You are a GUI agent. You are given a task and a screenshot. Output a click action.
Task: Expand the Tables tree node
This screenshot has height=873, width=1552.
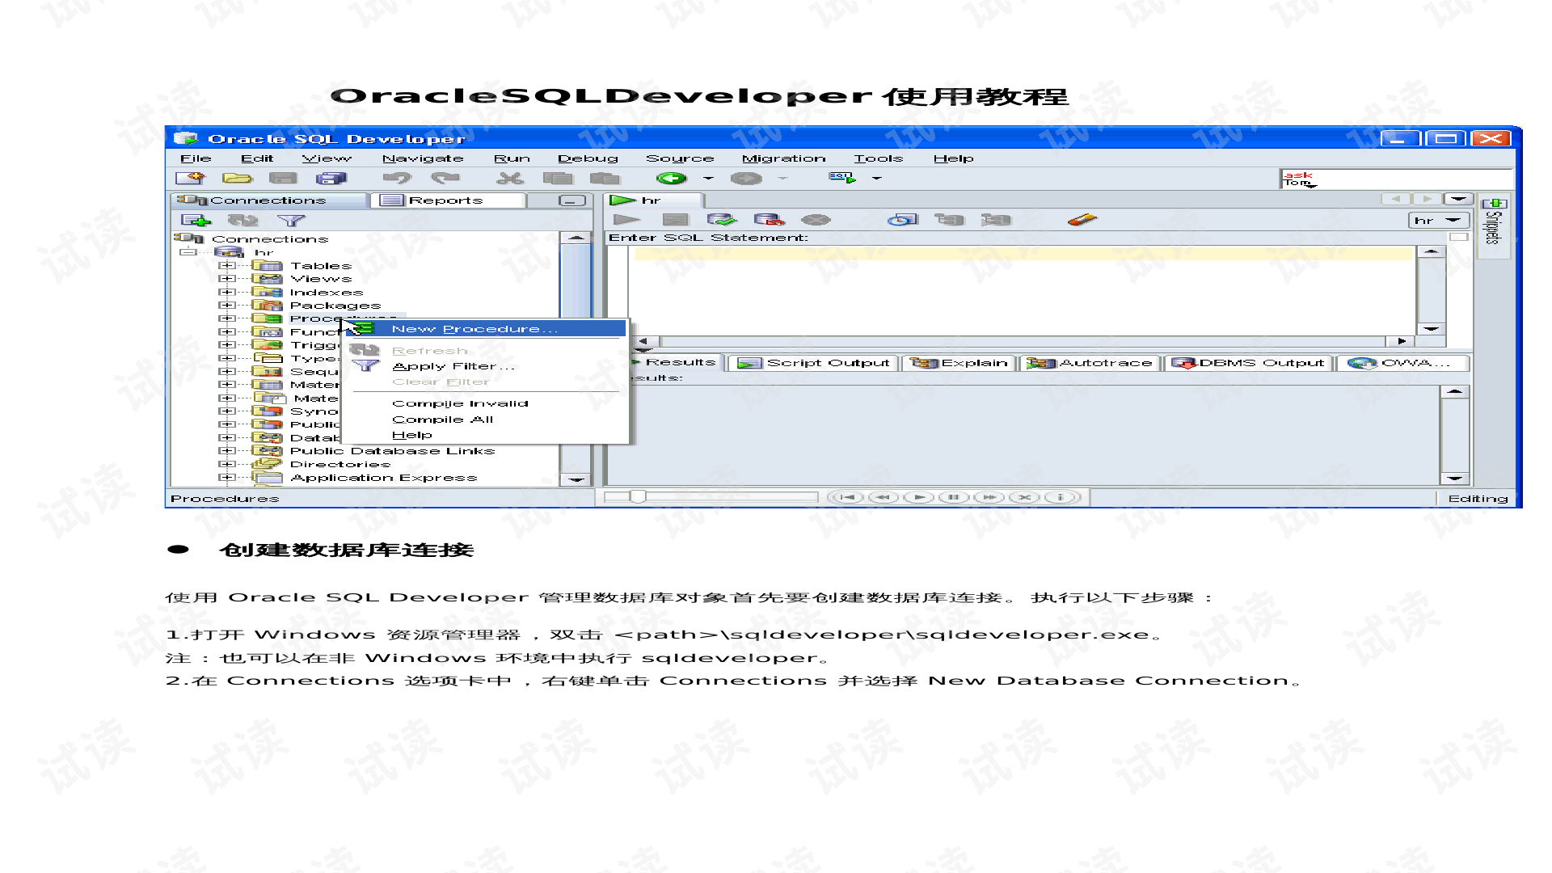tap(227, 265)
